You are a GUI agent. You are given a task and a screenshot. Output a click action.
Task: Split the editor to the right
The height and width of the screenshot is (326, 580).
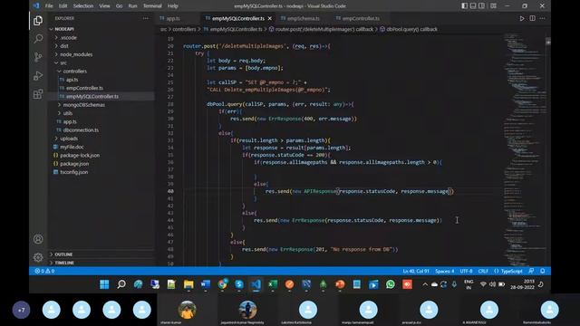pos(532,18)
